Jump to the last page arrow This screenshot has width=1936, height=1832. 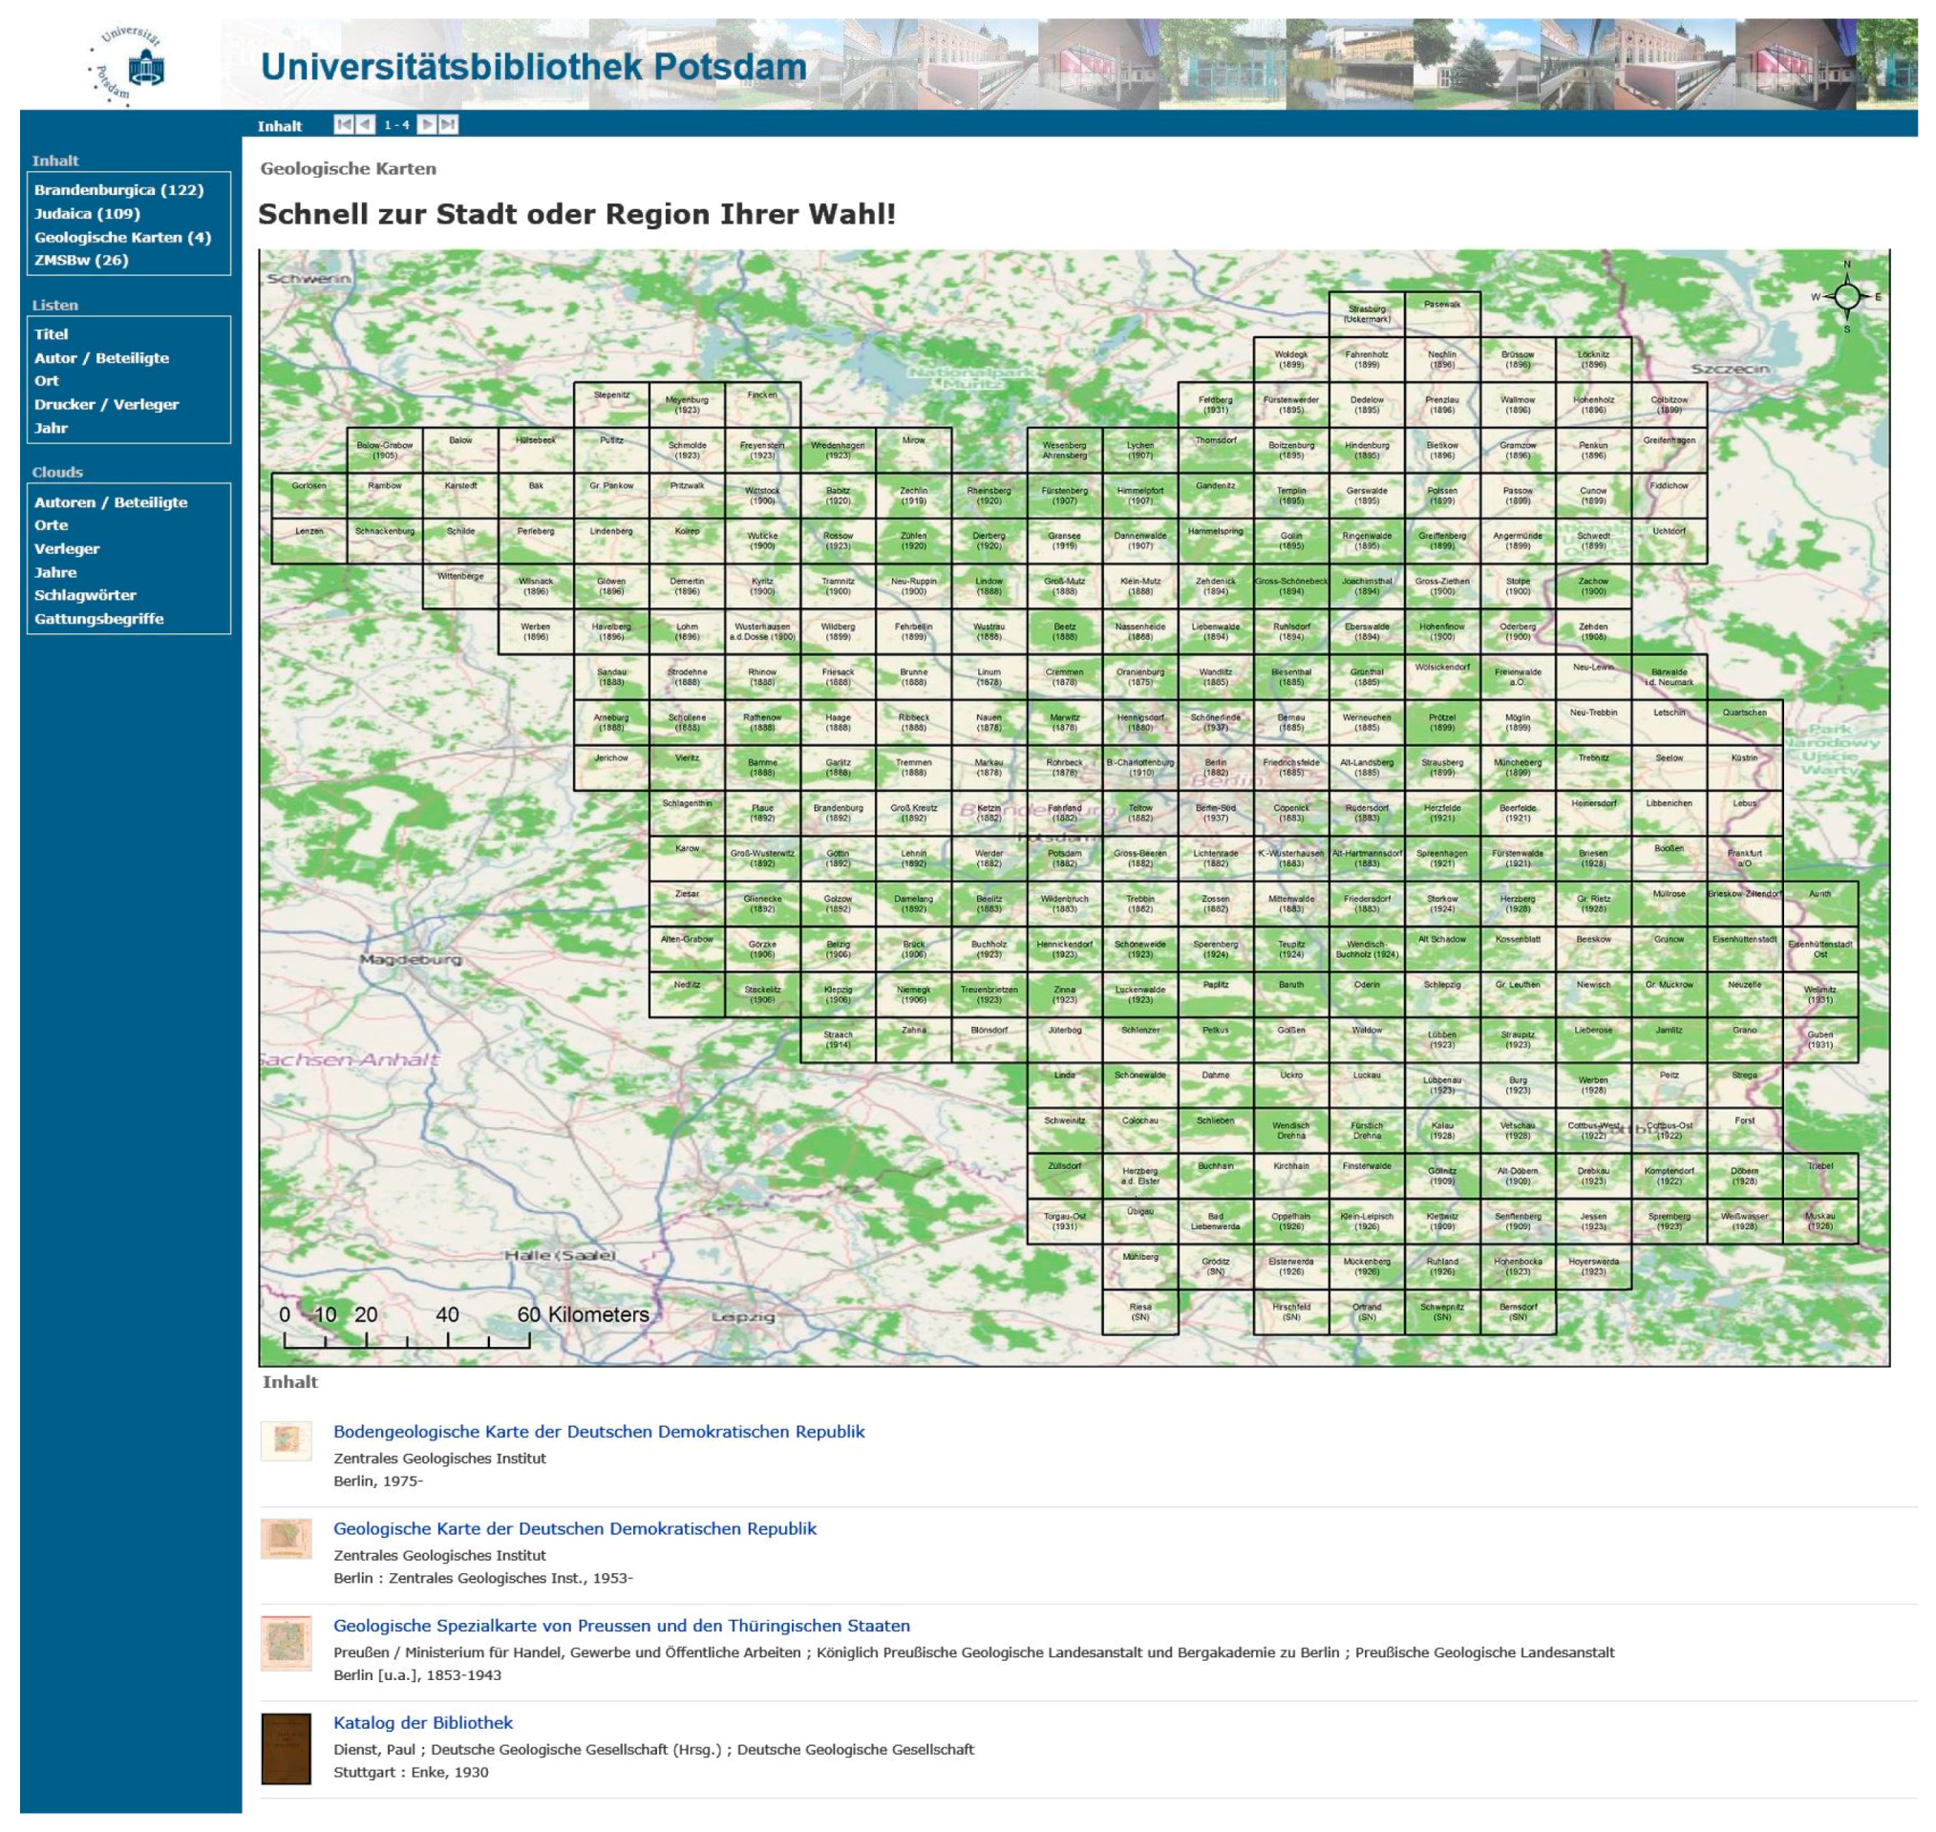click(x=448, y=125)
